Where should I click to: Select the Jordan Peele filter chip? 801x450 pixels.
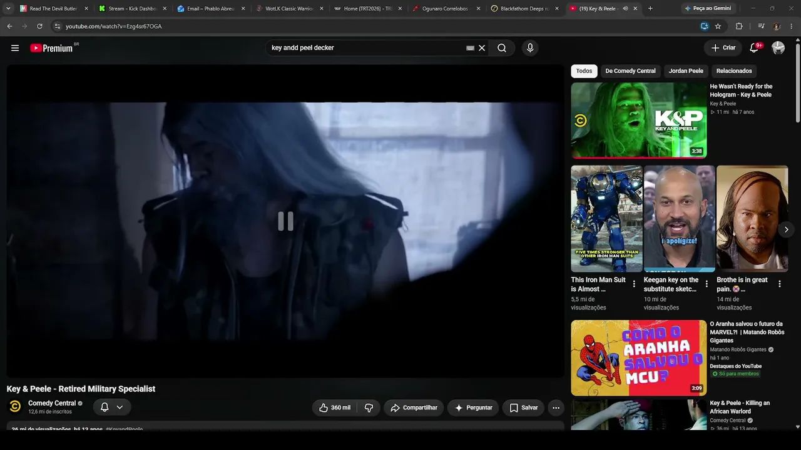click(686, 71)
